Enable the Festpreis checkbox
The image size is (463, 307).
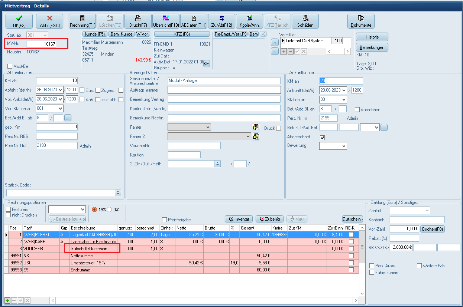9,209
